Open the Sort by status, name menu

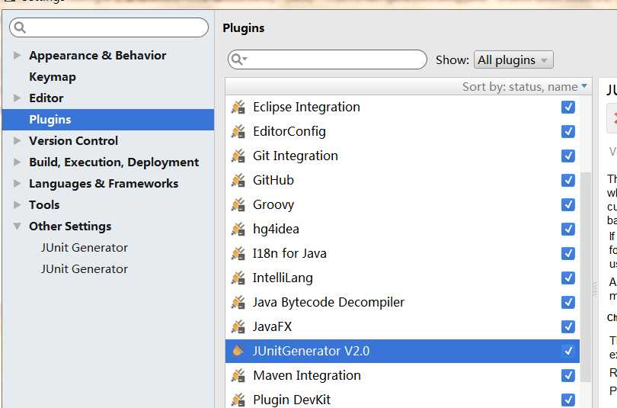tap(525, 87)
